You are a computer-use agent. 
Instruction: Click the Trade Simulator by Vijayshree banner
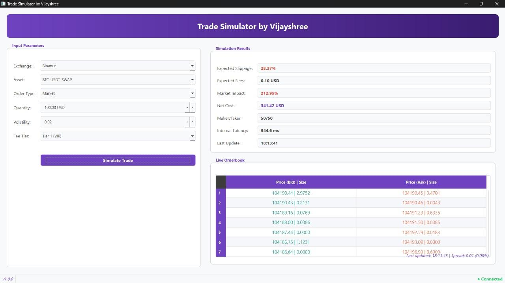coord(252,26)
